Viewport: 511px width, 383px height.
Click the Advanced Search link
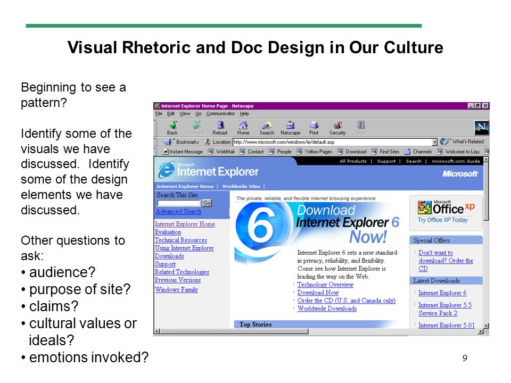[178, 211]
